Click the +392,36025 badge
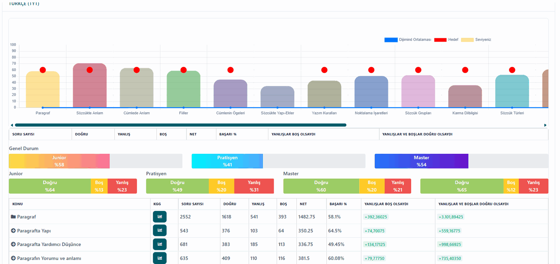 376,217
